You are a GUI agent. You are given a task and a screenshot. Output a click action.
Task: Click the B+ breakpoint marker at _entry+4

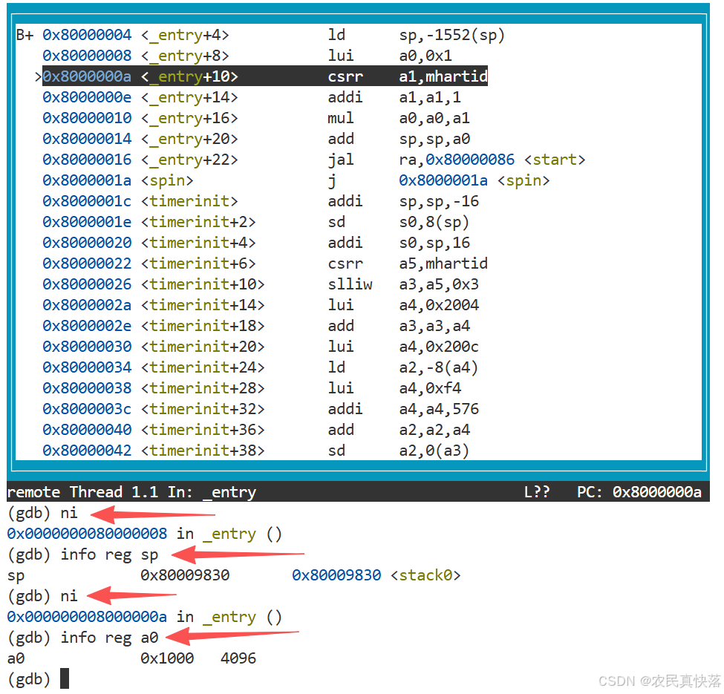pyautogui.click(x=25, y=35)
